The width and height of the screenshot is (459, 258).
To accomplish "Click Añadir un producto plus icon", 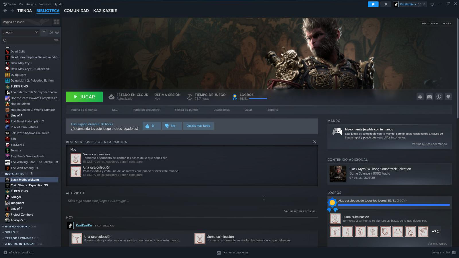I will click(5, 253).
